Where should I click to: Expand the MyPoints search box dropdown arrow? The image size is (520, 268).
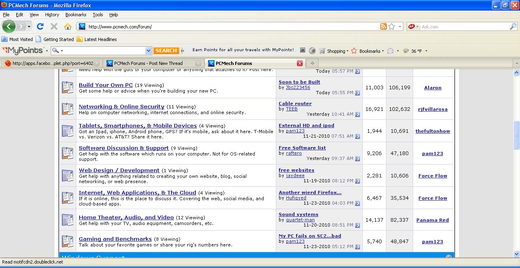pyautogui.click(x=148, y=51)
